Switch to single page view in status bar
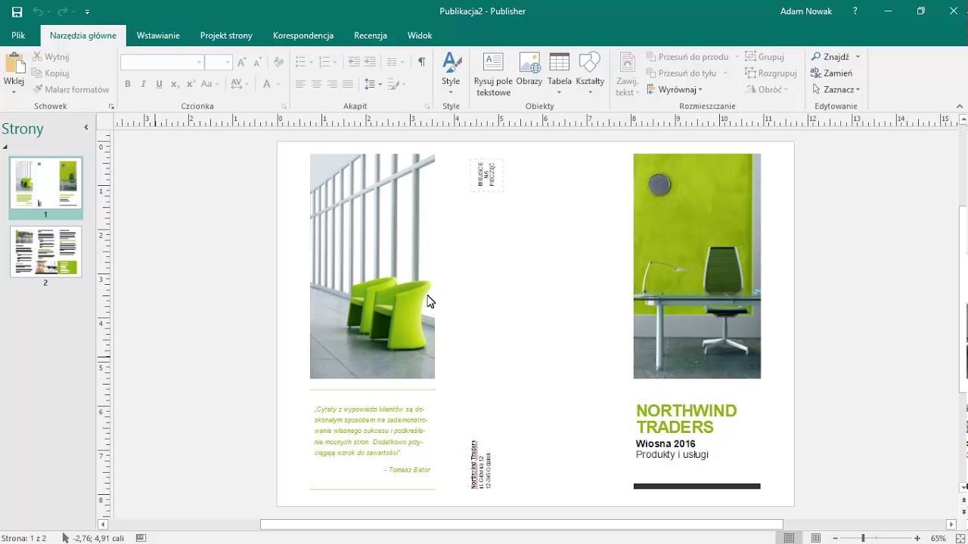 point(790,538)
